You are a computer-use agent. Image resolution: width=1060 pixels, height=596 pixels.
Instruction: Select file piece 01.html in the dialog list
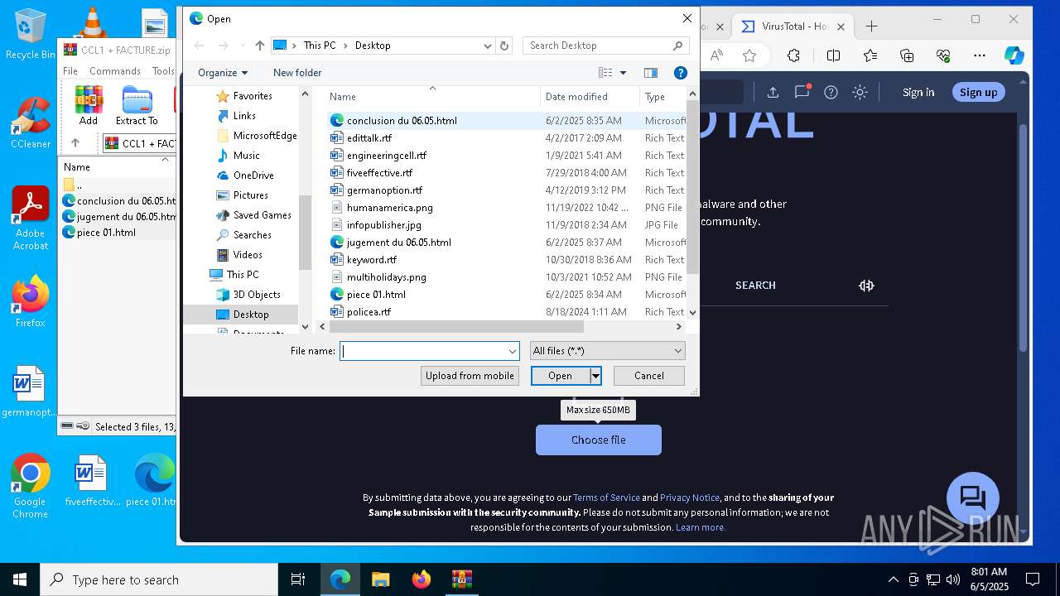click(376, 295)
